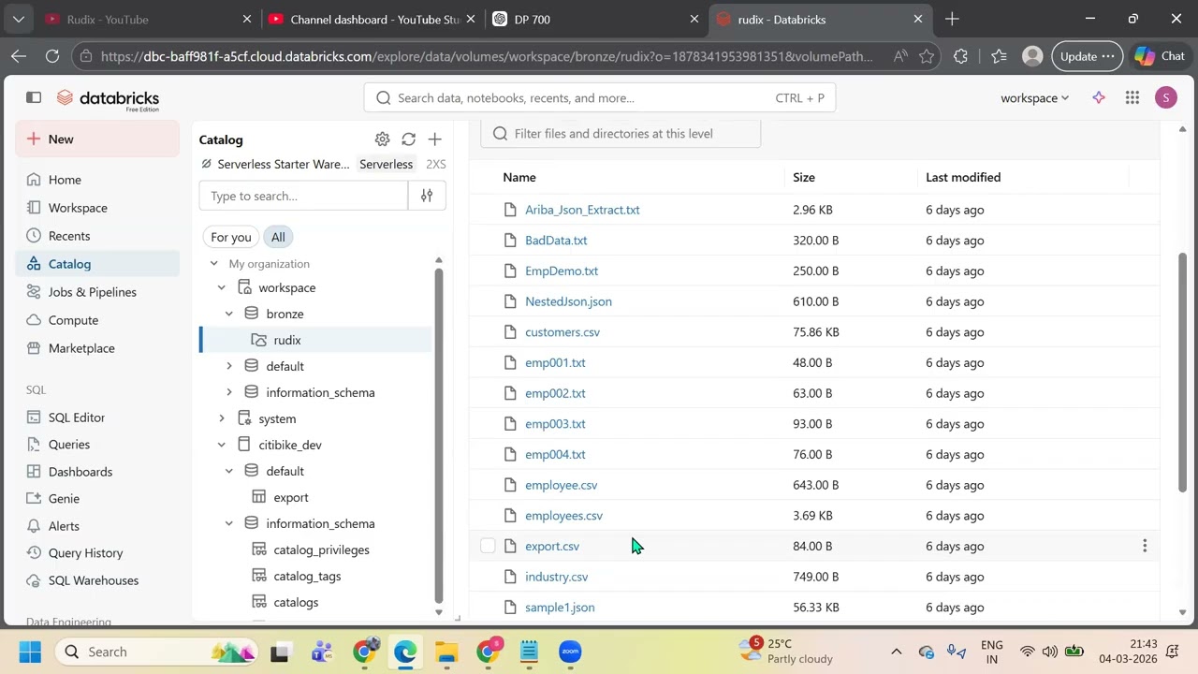Collapse the workspace catalog node
1198x674 pixels.
click(x=221, y=287)
